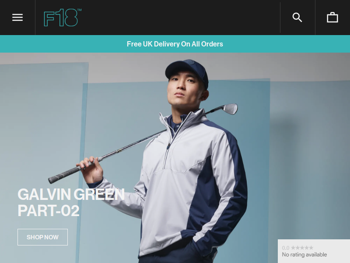Image resolution: width=350 pixels, height=263 pixels.
Task: Click the PART-02 heading text
Action: (x=49, y=210)
